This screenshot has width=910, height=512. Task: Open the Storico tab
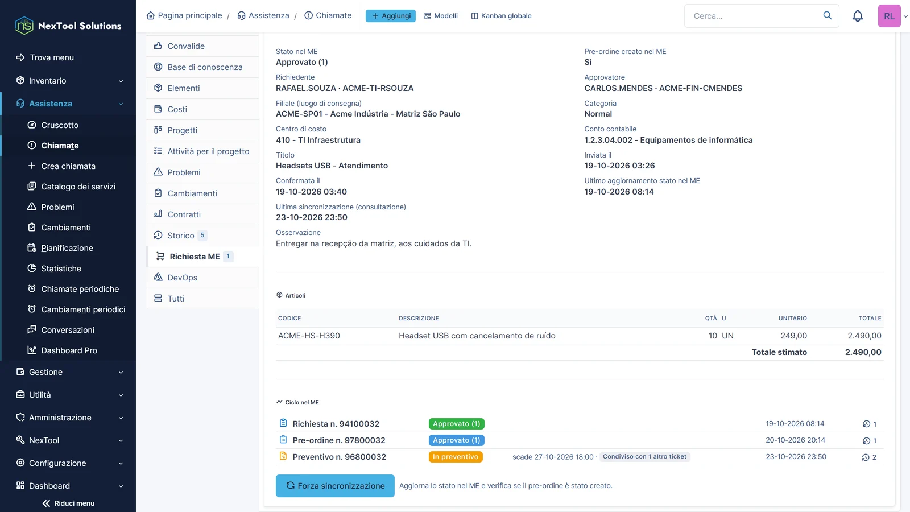(203, 236)
